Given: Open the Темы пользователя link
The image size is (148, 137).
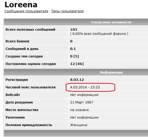Looking at the screenshot, I should [x=67, y=11].
